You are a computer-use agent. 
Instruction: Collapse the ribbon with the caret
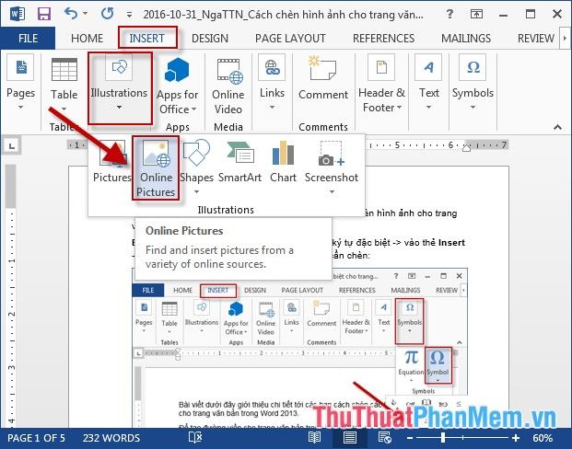pyautogui.click(x=557, y=127)
